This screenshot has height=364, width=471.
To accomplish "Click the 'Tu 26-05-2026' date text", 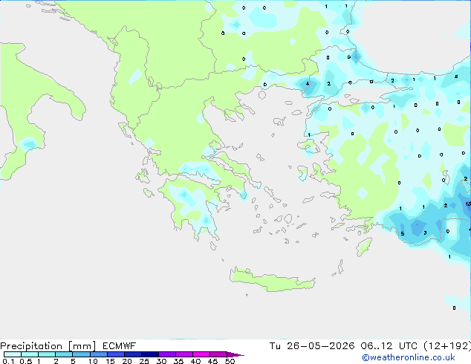I will [x=312, y=346].
